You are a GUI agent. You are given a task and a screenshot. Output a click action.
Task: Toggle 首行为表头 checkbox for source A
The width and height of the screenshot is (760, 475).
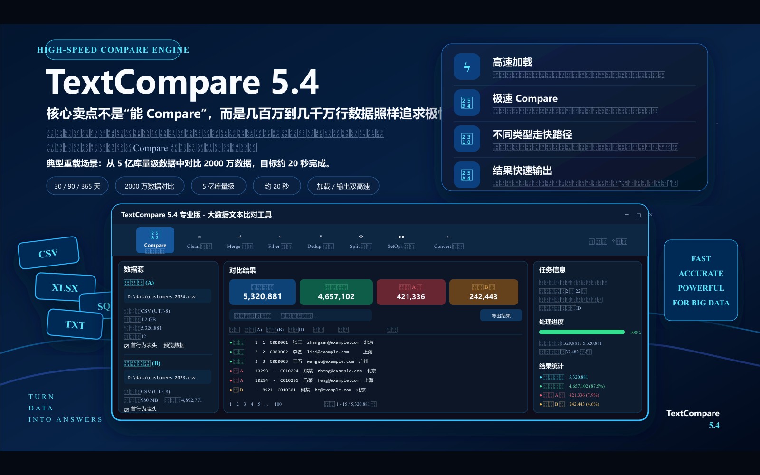(126, 346)
